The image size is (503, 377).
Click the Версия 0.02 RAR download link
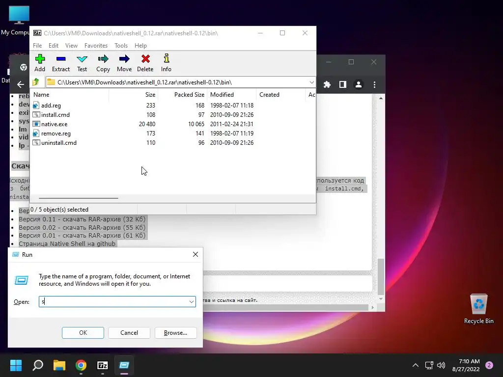click(82, 227)
